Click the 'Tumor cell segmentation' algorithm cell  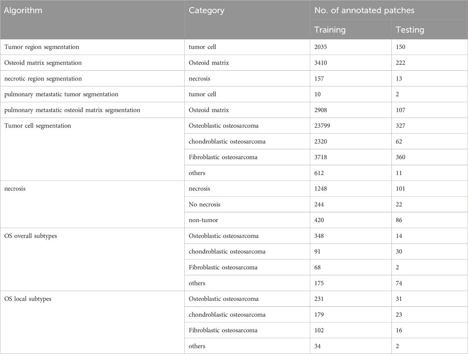[x=38, y=126]
